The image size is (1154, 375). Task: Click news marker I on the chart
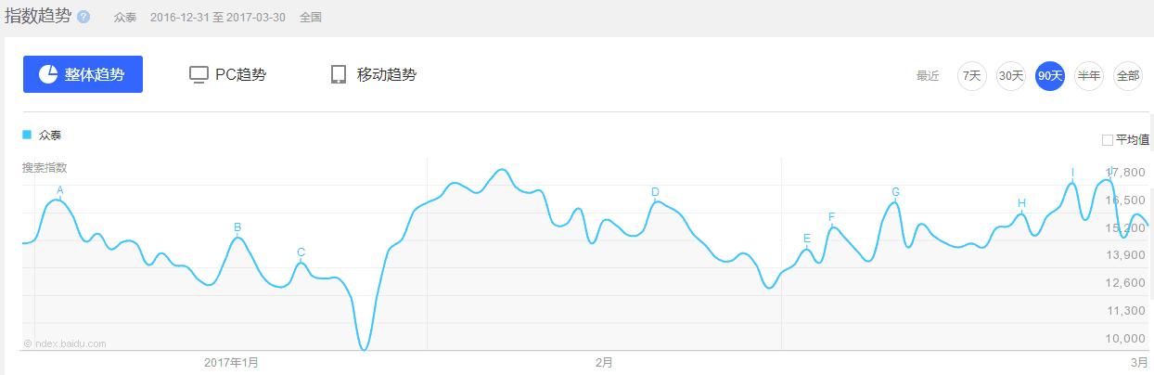[x=1072, y=173]
